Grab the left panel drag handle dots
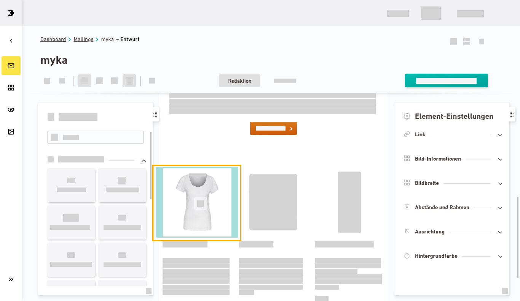This screenshot has width=520, height=301. click(155, 114)
